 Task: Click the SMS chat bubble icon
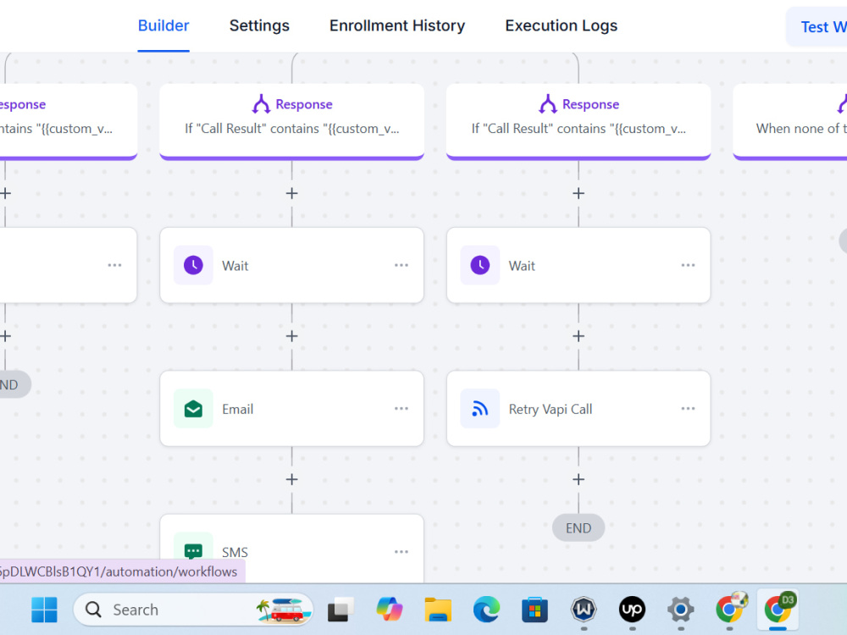tap(193, 551)
